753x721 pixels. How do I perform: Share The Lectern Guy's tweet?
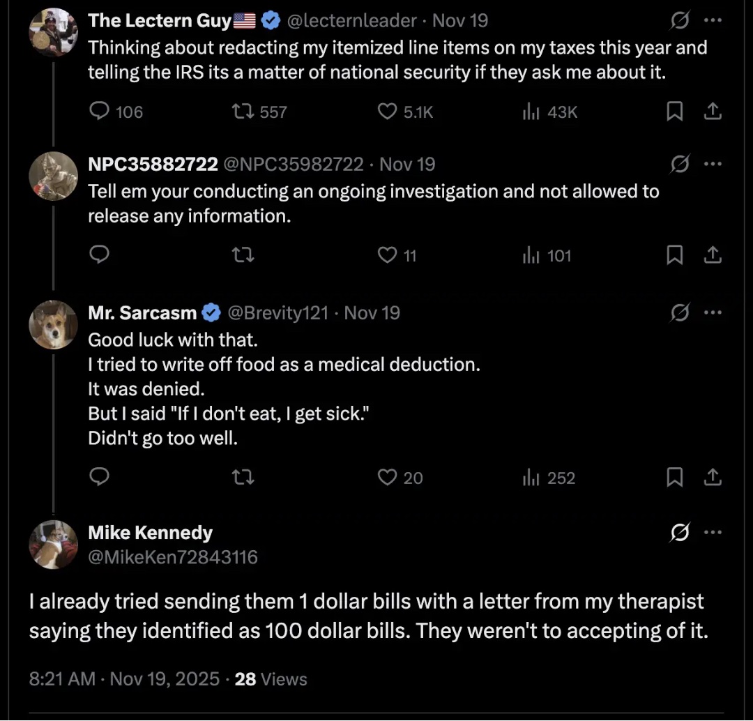(712, 112)
